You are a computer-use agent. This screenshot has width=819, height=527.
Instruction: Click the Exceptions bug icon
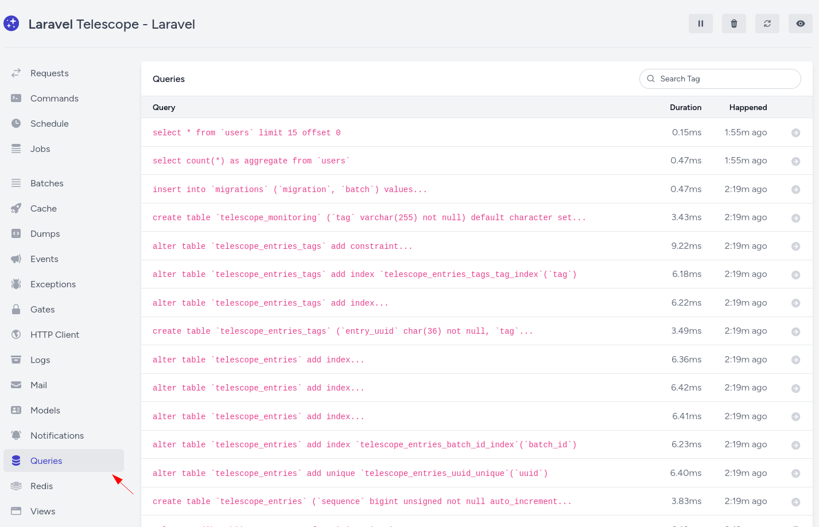pos(16,284)
